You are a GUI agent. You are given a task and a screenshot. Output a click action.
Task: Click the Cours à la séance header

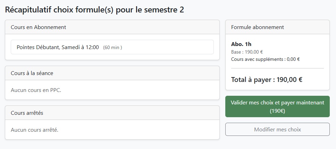[32, 73]
